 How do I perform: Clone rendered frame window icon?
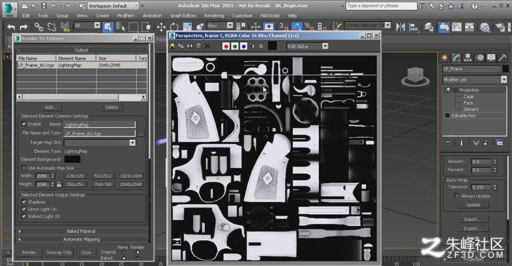[x=190, y=46]
